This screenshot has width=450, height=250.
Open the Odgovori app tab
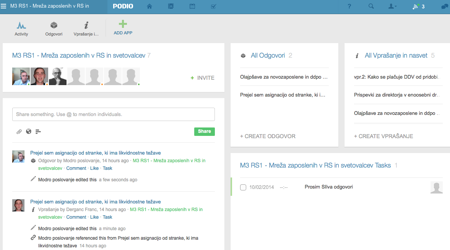(x=54, y=29)
